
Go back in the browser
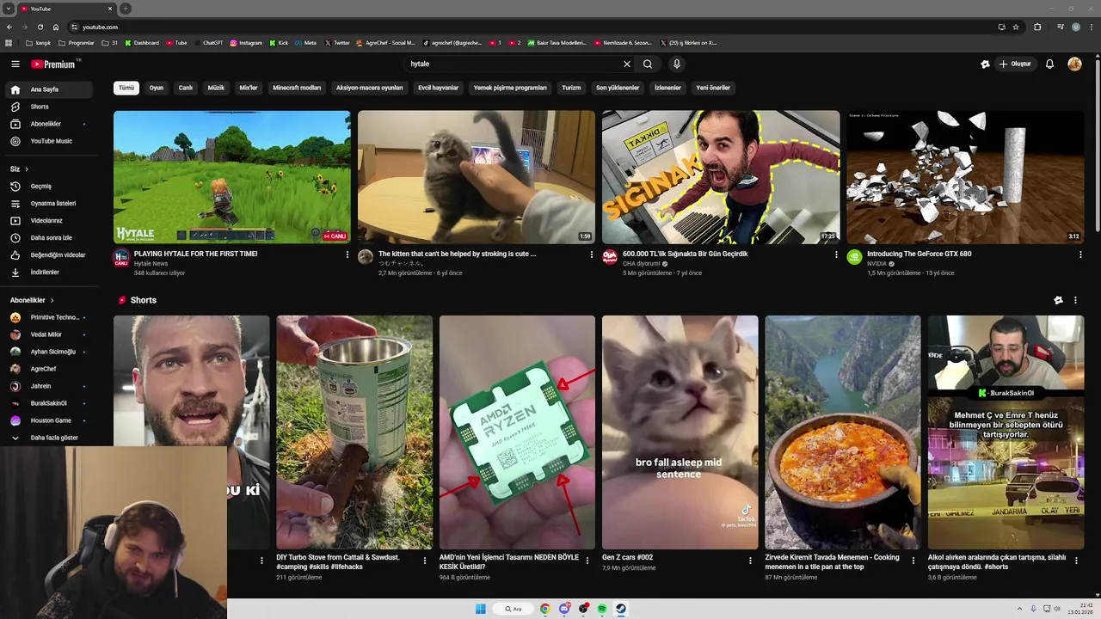pos(9,27)
